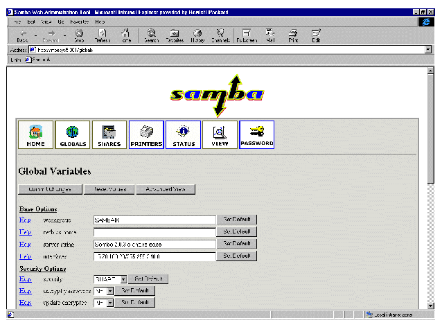The width and height of the screenshot is (442, 327).
Task: Open the Samba HOME page icon
Action: (x=35, y=134)
